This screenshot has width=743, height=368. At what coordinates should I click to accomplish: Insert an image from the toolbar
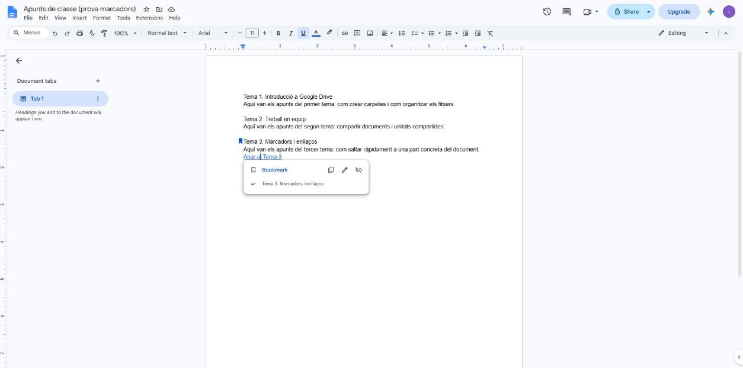point(370,33)
